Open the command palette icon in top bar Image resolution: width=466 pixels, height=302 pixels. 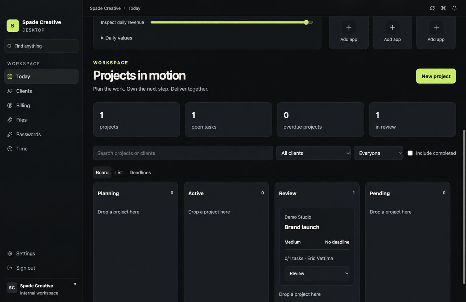(443, 8)
